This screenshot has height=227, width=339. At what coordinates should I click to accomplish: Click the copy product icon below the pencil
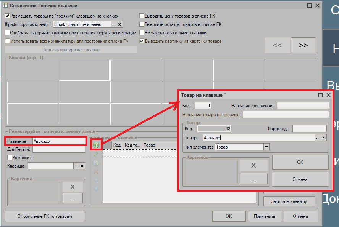(96, 163)
